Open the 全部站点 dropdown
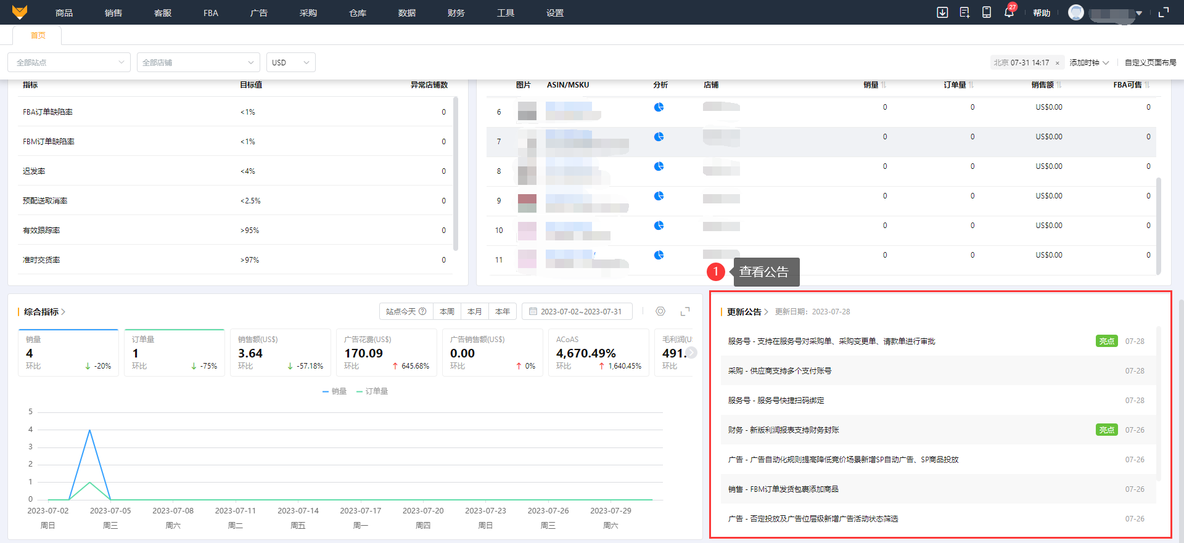Screen dimensions: 1184x543 [x=69, y=62]
